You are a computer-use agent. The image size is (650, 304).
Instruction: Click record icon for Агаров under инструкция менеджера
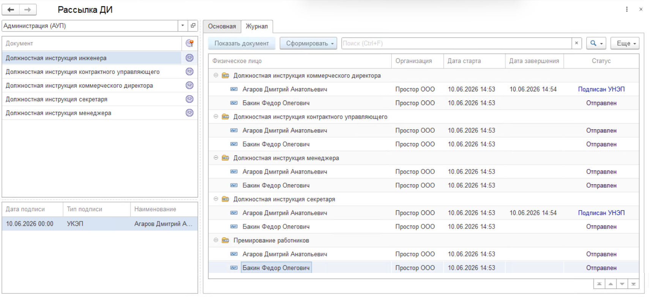(234, 172)
